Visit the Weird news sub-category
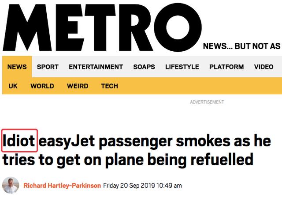 [78, 86]
